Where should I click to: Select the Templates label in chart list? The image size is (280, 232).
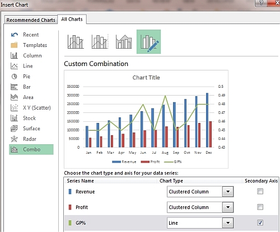(35, 45)
